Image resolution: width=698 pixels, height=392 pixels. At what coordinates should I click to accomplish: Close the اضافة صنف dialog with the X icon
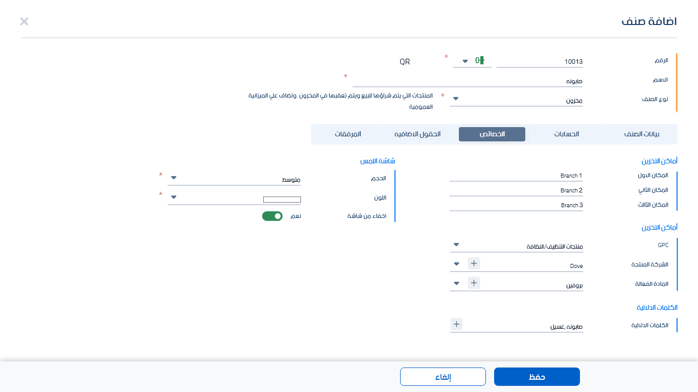(x=24, y=21)
